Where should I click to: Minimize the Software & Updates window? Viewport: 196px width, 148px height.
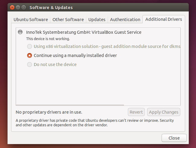(17, 7)
